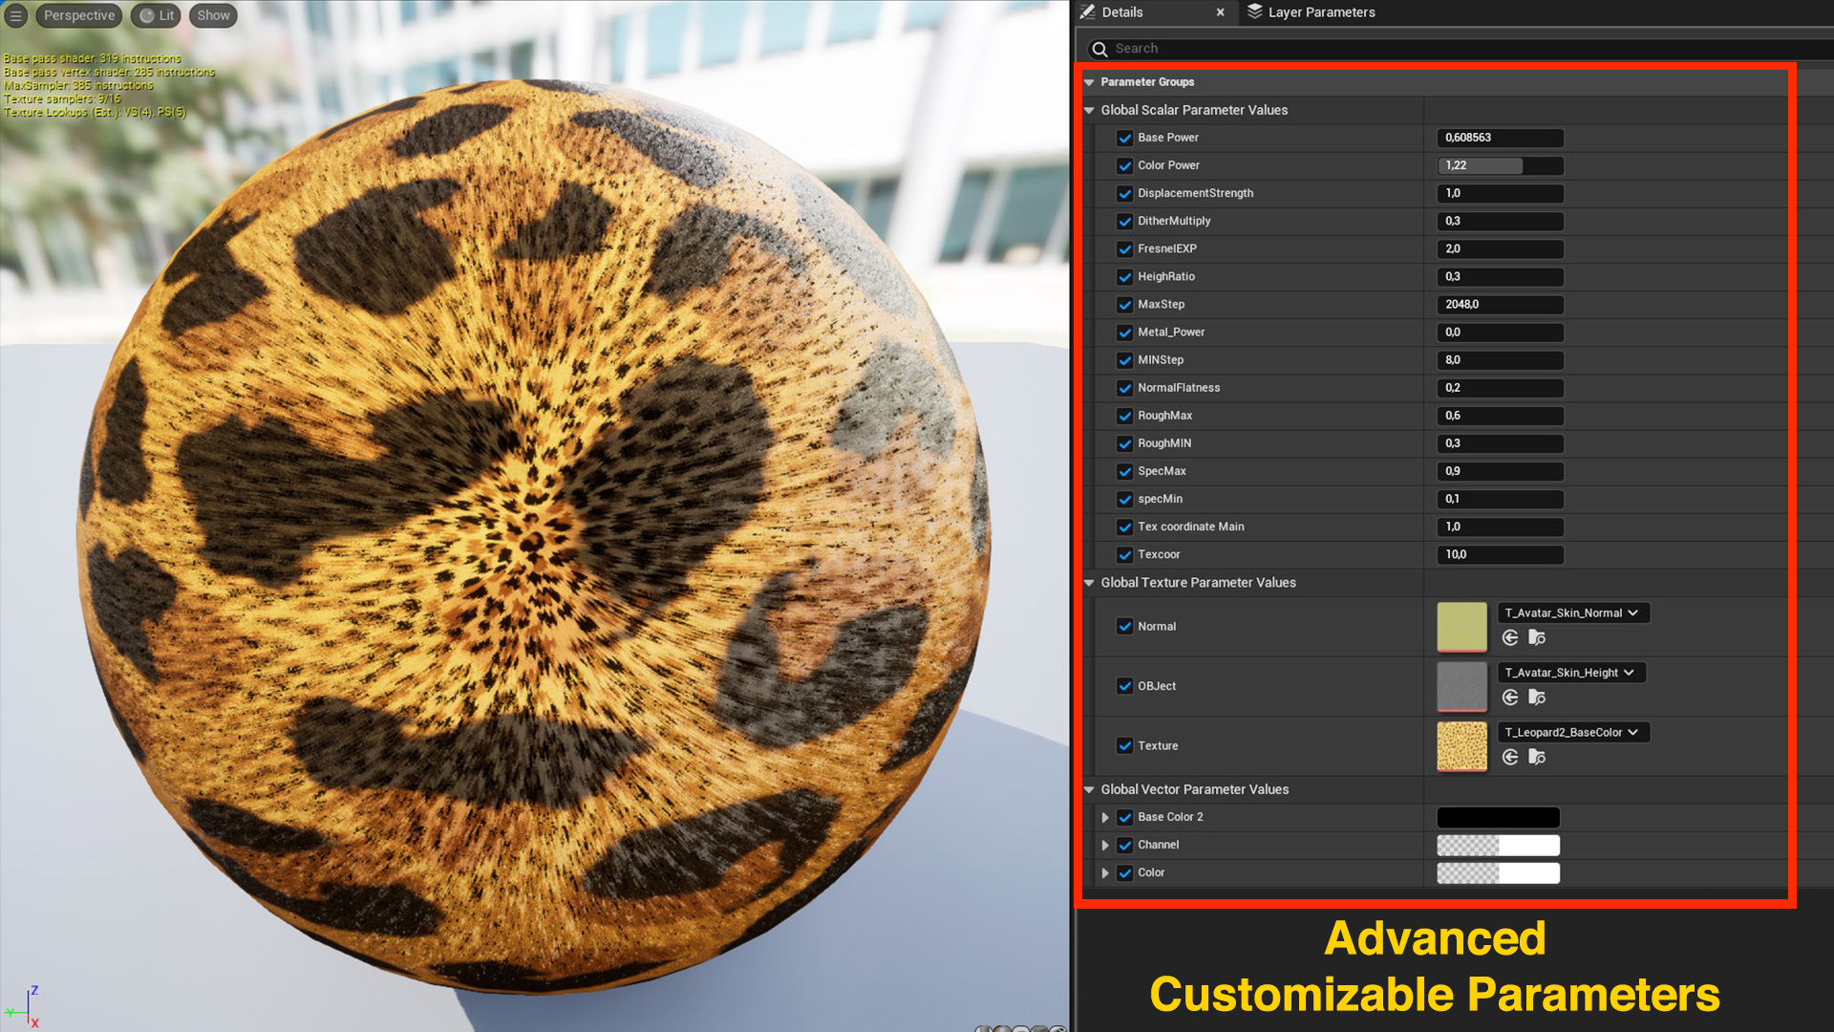Uncheck the FresnelEXP parameter override

click(1124, 248)
